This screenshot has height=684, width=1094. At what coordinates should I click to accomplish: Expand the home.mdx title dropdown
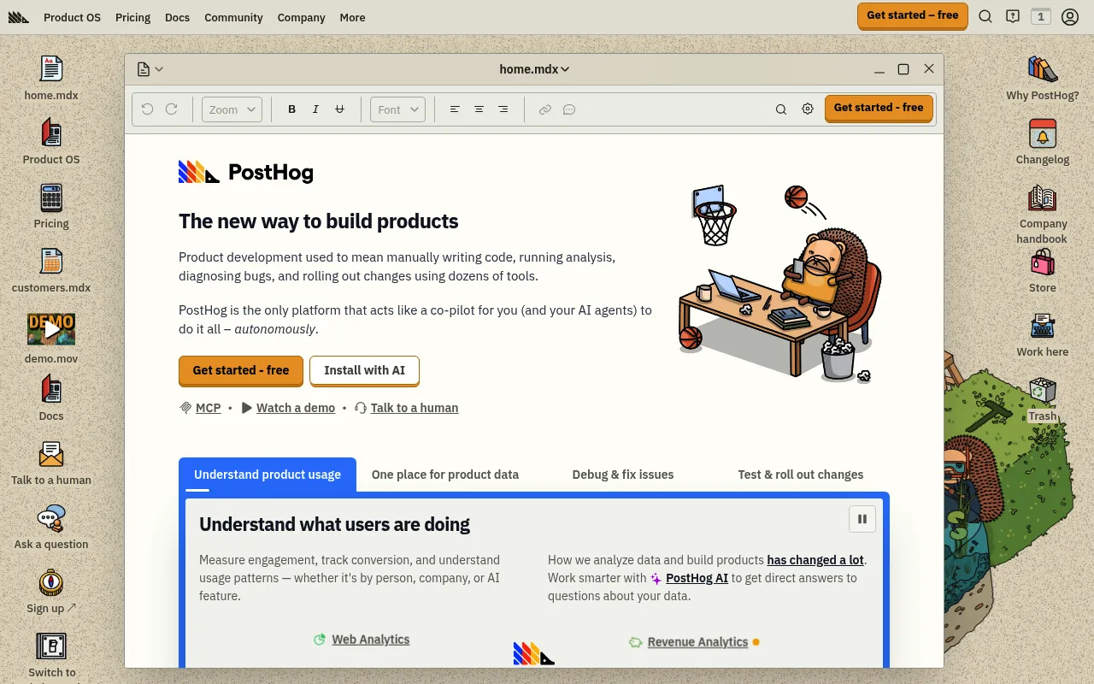tap(534, 69)
